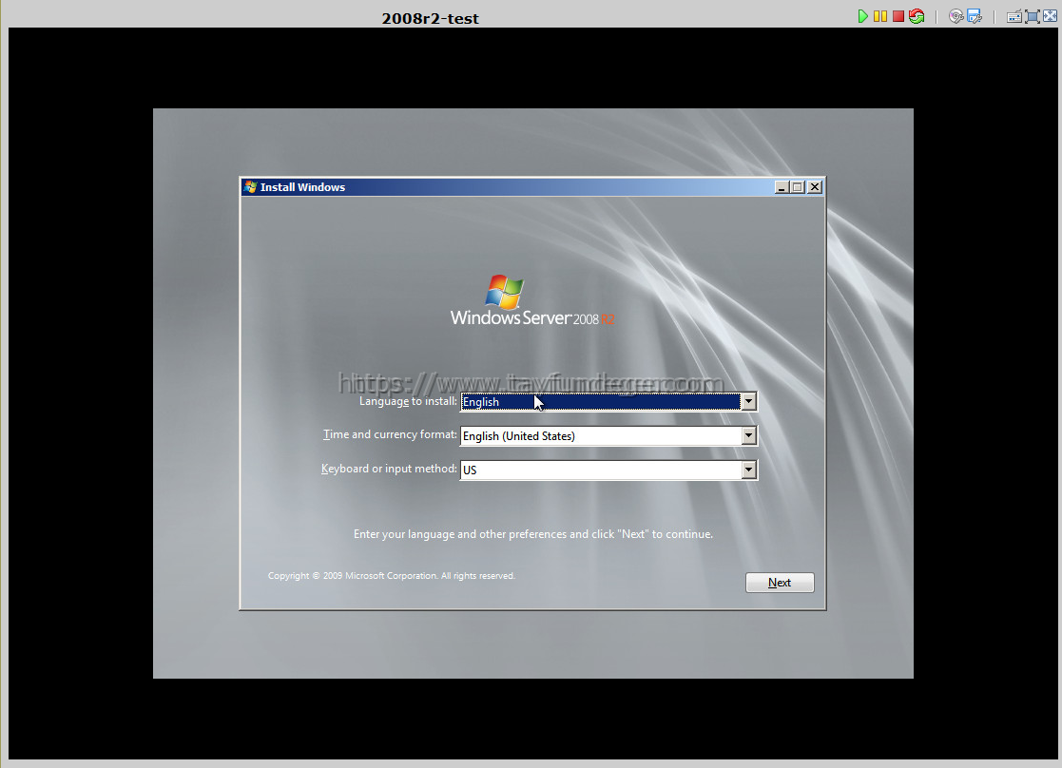Click the keyboard send-keys icon

tap(1014, 17)
